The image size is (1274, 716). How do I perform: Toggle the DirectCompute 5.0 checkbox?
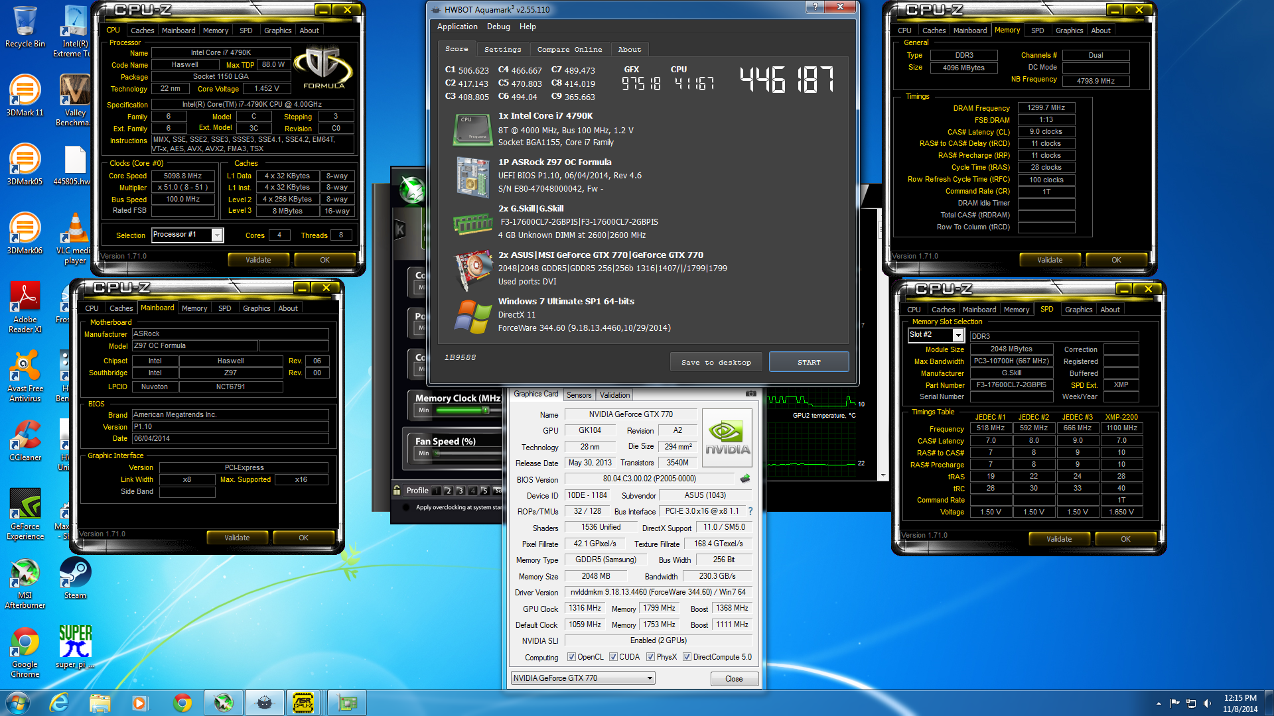687,657
